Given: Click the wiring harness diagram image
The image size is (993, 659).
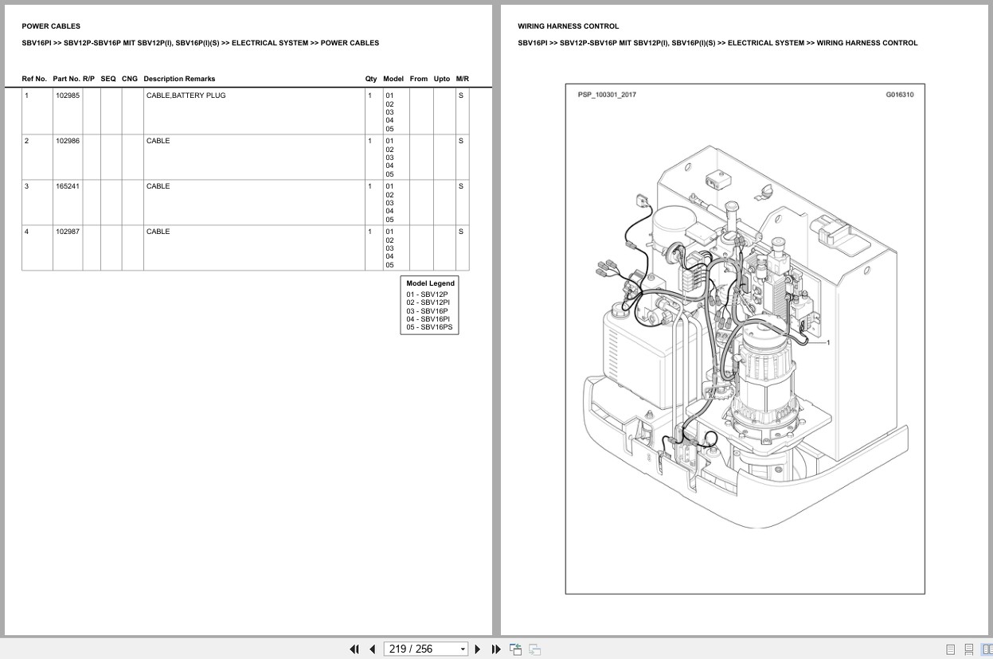Looking at the screenshot, I should point(745,338).
